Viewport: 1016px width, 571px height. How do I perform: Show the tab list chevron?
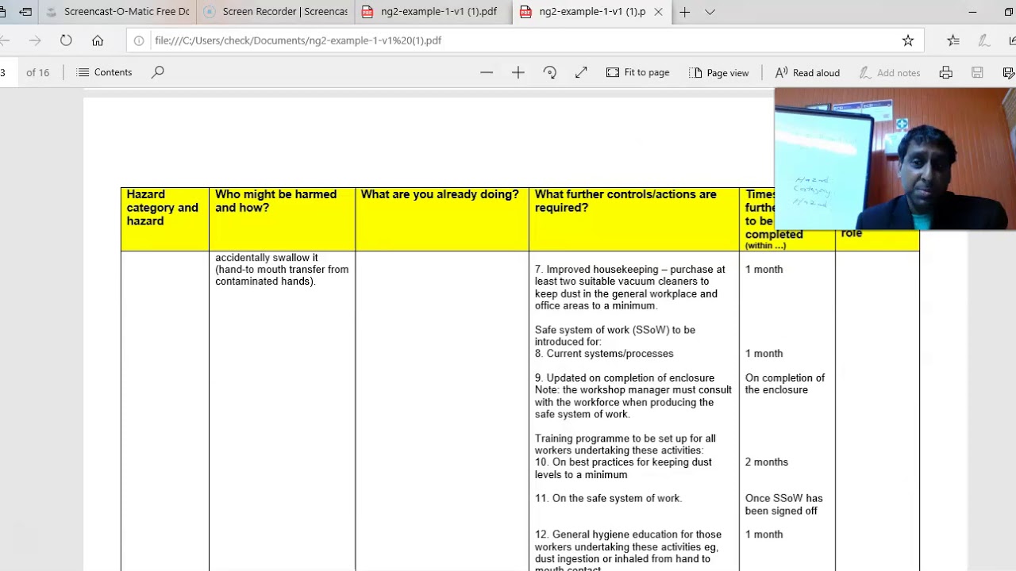tap(710, 12)
